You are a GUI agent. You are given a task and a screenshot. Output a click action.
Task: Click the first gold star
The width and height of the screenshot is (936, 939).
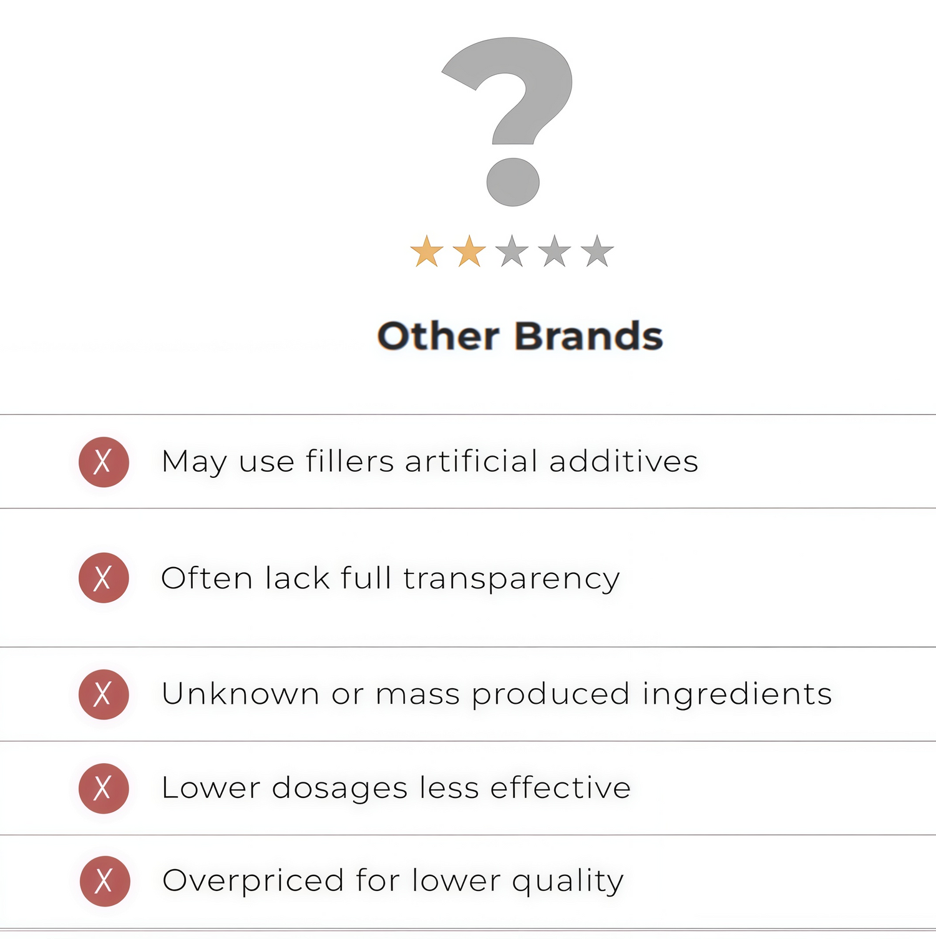(427, 252)
